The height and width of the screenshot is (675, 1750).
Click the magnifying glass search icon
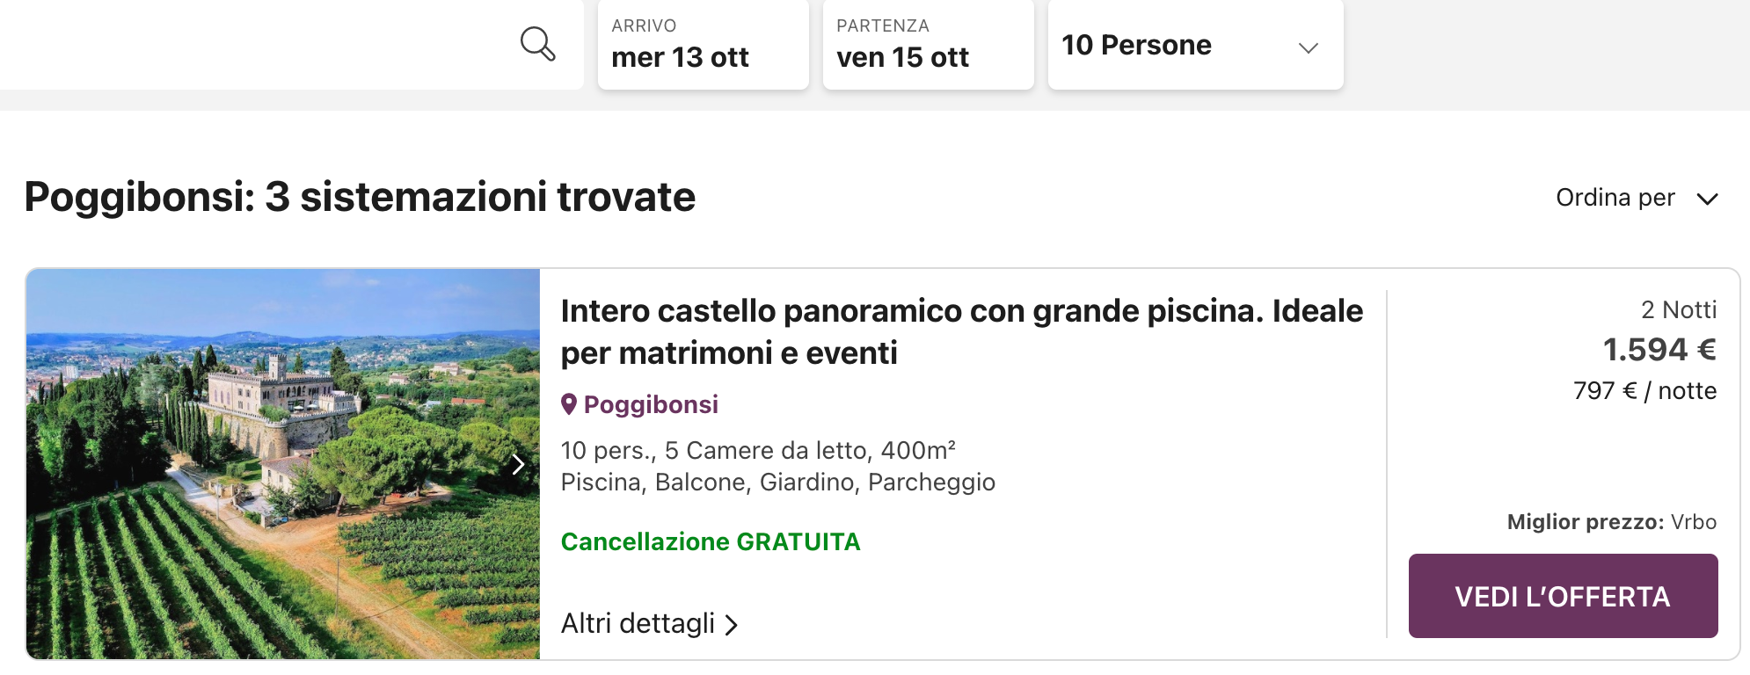(x=537, y=44)
